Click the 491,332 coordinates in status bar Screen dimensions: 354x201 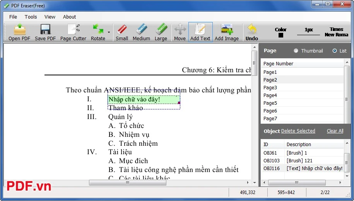click(x=248, y=192)
